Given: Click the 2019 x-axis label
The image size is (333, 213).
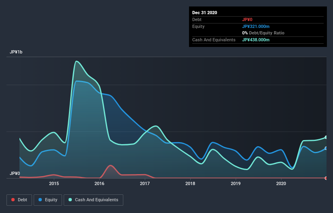Looking at the screenshot, I should [x=236, y=183].
